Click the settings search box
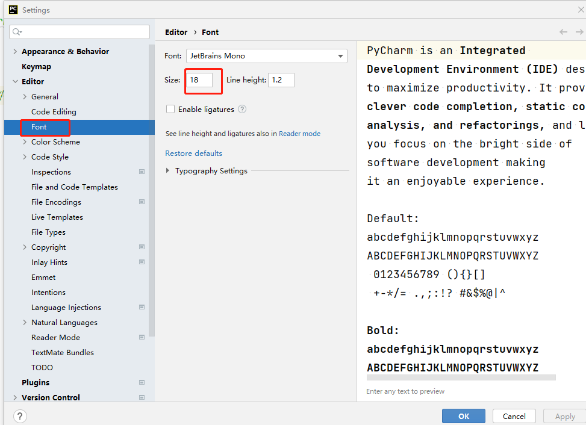Screen dimensions: 586x425 (x=79, y=32)
